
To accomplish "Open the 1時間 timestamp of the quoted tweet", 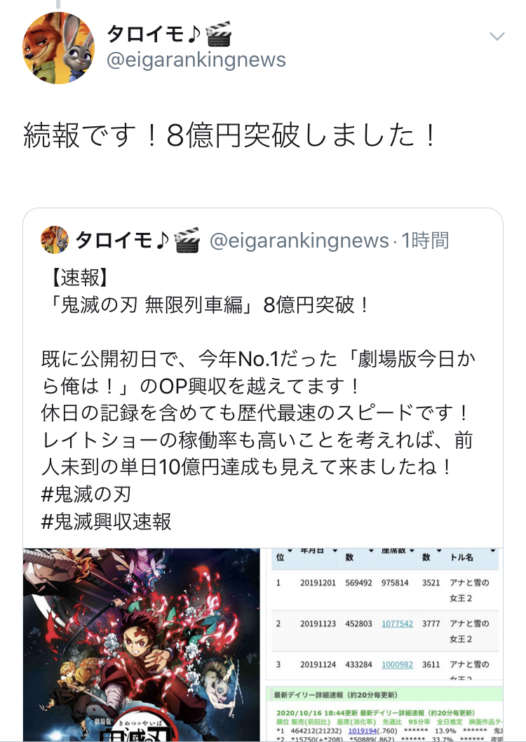I will (425, 241).
